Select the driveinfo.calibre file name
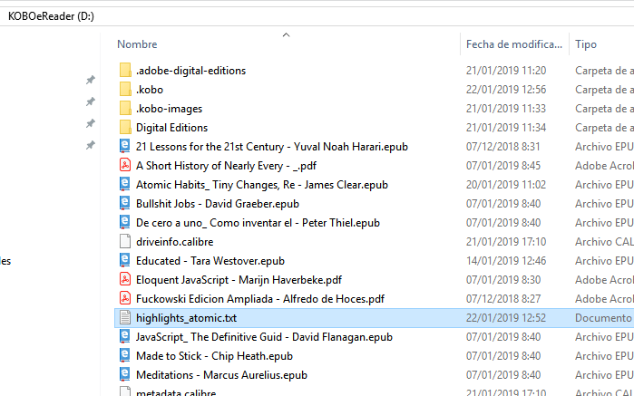Image resolution: width=634 pixels, height=396 pixels. tap(175, 241)
